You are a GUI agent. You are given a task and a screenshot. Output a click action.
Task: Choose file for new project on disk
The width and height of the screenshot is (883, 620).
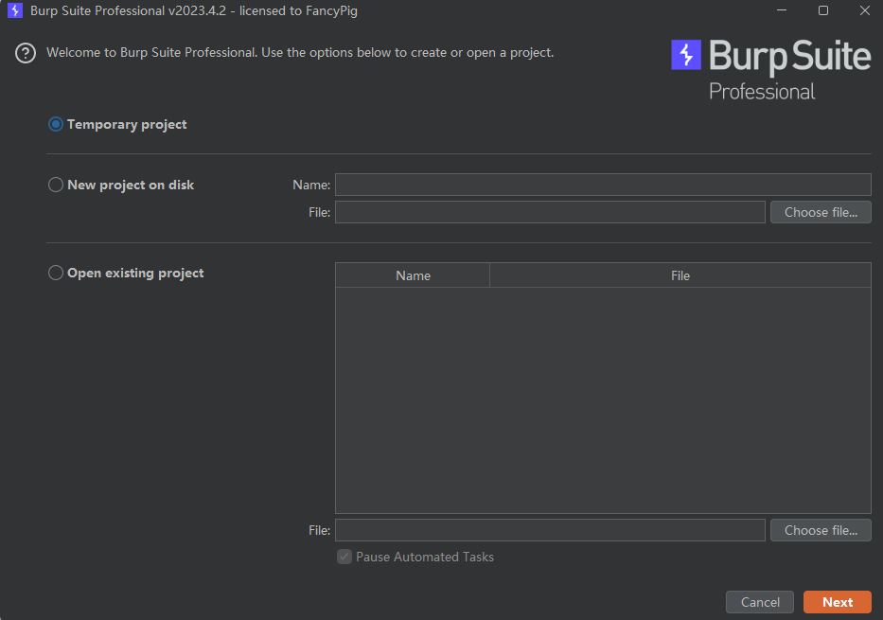821,212
